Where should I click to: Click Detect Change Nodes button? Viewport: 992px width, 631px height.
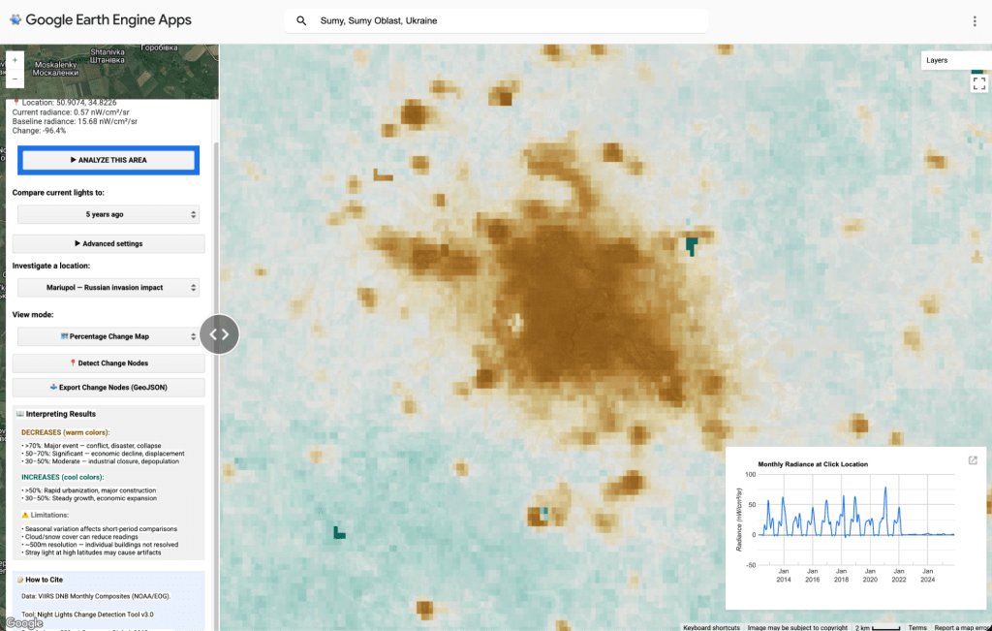(x=108, y=363)
